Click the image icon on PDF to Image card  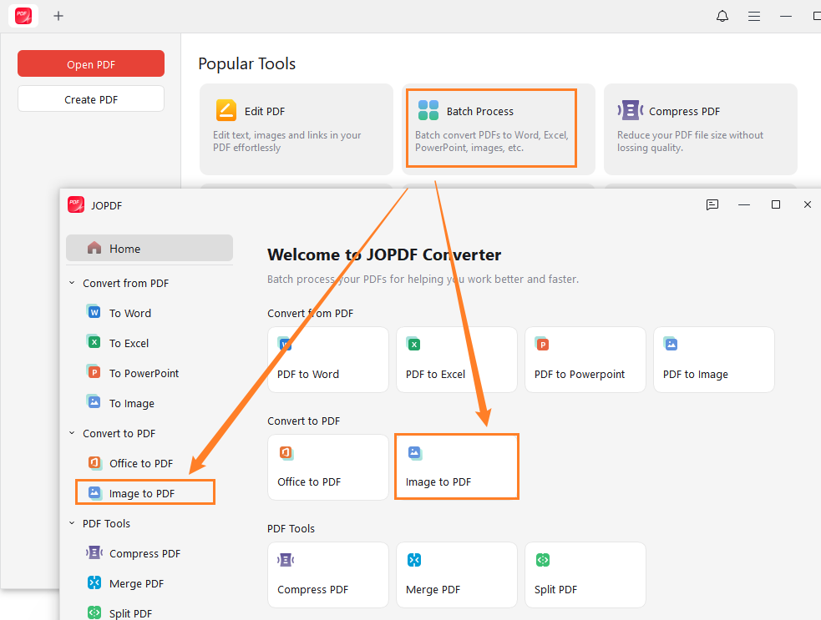click(671, 344)
